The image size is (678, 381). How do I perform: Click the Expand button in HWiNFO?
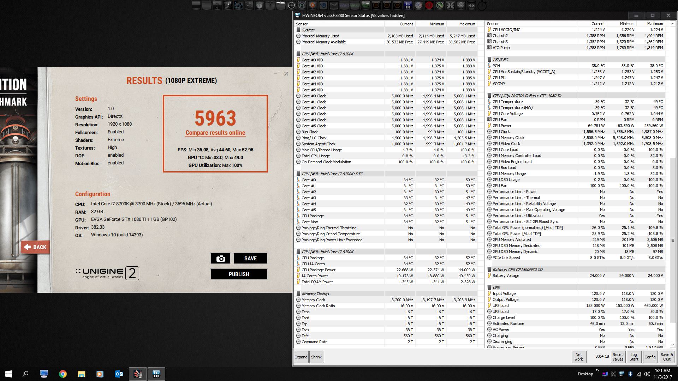click(301, 357)
